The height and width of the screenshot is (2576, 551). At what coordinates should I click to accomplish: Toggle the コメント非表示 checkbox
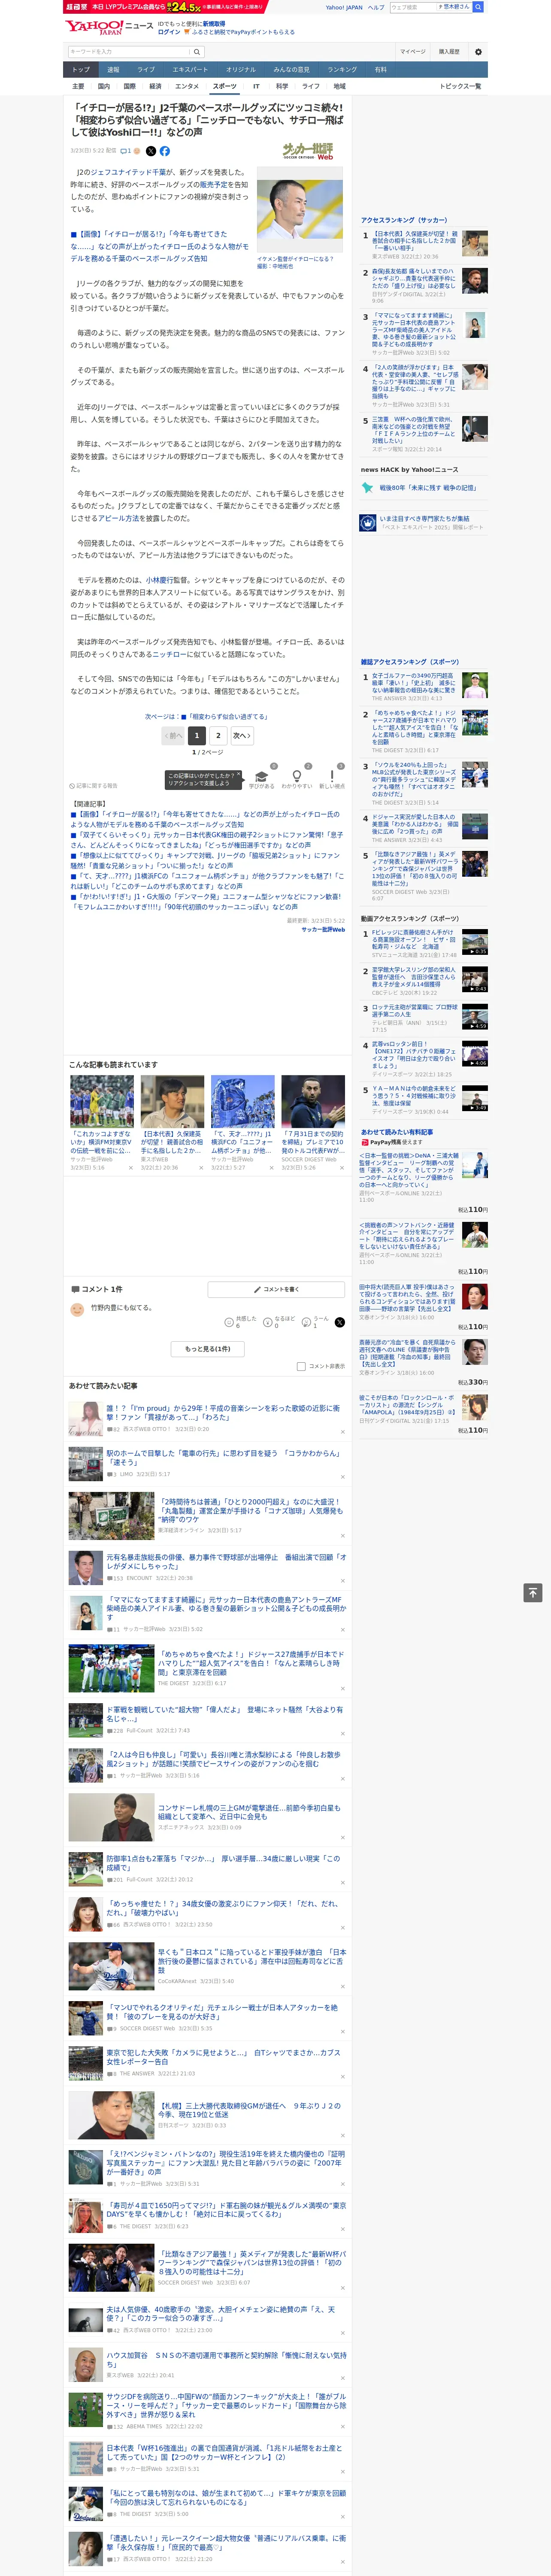click(x=301, y=1366)
